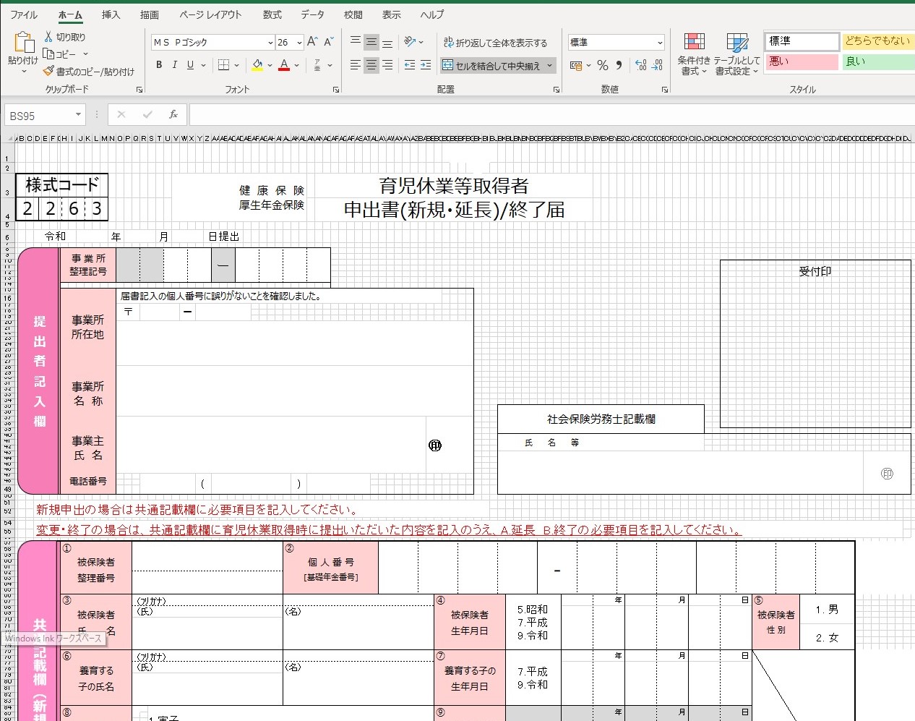Click the increase indent icon
Screen dimensions: 915x721
[426, 65]
